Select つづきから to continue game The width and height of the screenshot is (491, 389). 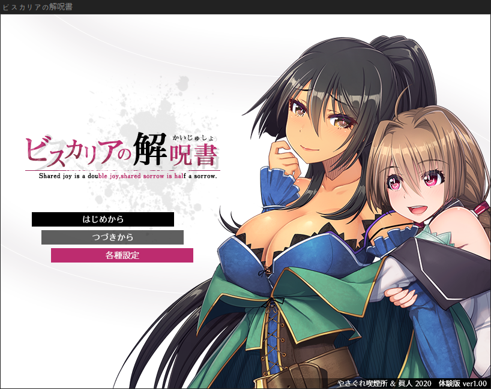point(112,237)
